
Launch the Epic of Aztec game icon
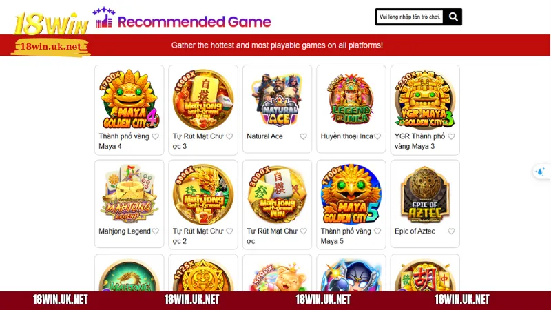click(425, 194)
